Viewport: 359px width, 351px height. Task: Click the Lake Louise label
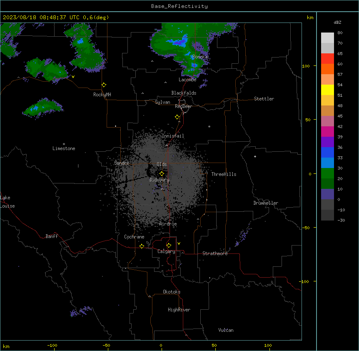7,202
